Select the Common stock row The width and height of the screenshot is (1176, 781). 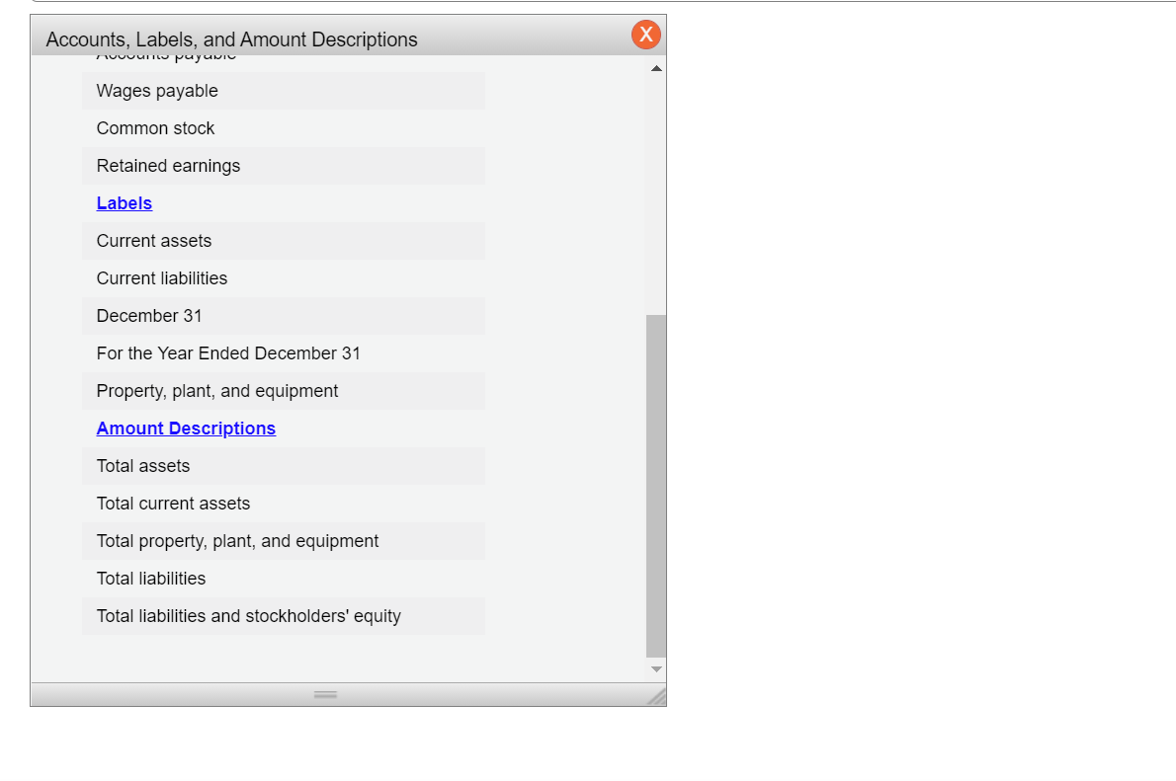tap(284, 128)
